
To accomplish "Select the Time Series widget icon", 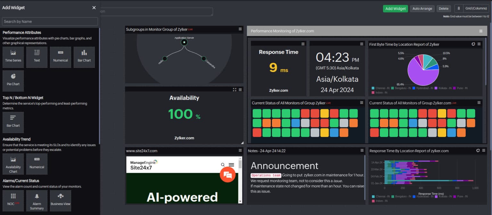I will (x=13, y=57).
